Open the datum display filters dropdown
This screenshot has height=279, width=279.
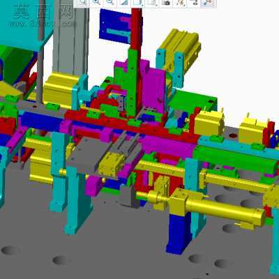[x=180, y=2]
